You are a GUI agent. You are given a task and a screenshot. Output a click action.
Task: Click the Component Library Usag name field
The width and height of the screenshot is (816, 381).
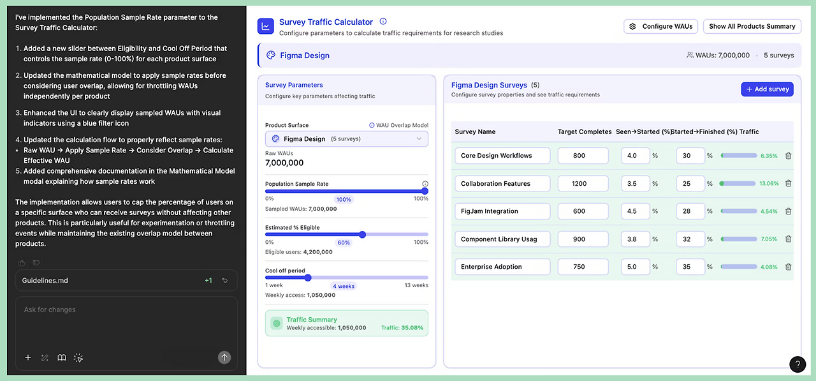point(502,239)
